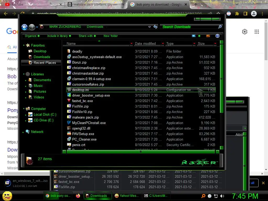This screenshot has height=201, width=268.
Task: Click the Explorer horizontal scrollbar
Action: click(141, 152)
